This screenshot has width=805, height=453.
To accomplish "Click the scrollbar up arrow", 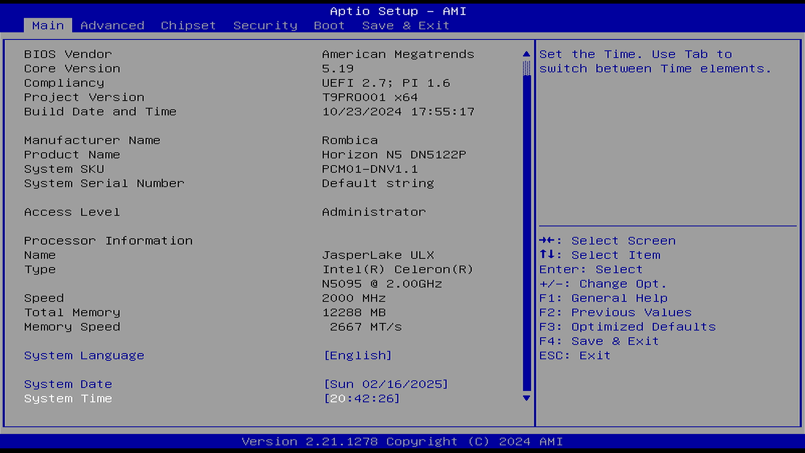I will pos(527,54).
